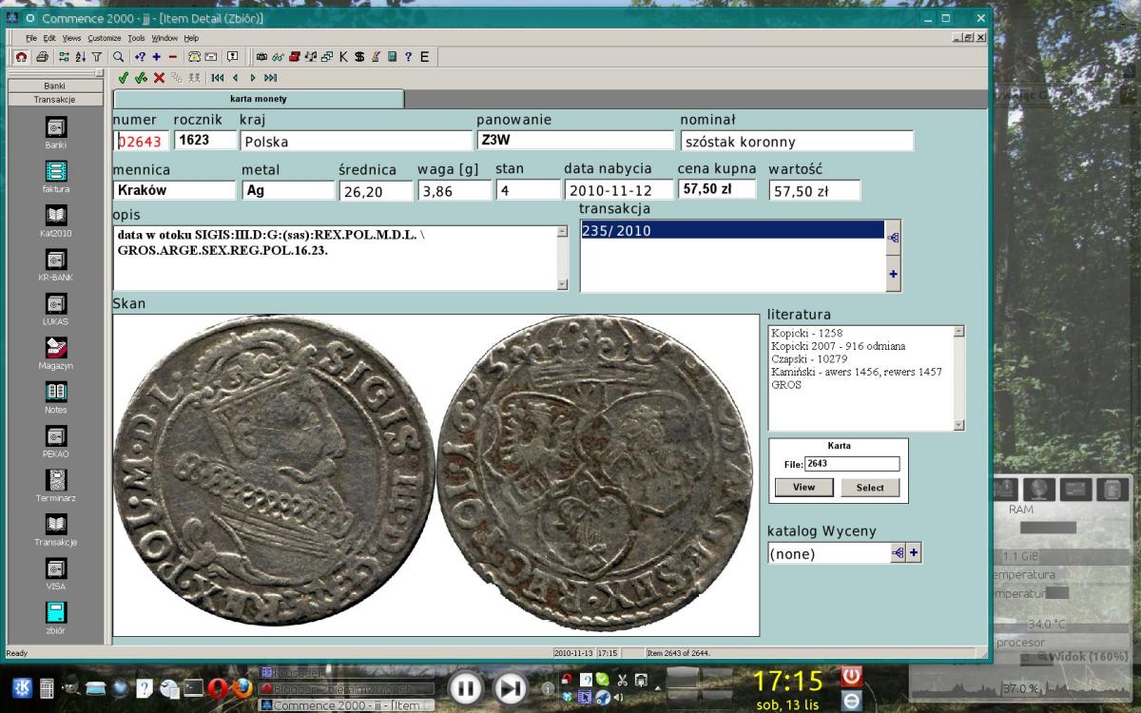Click the green checkmark Save icon
This screenshot has width=1141, height=713.
click(x=124, y=78)
